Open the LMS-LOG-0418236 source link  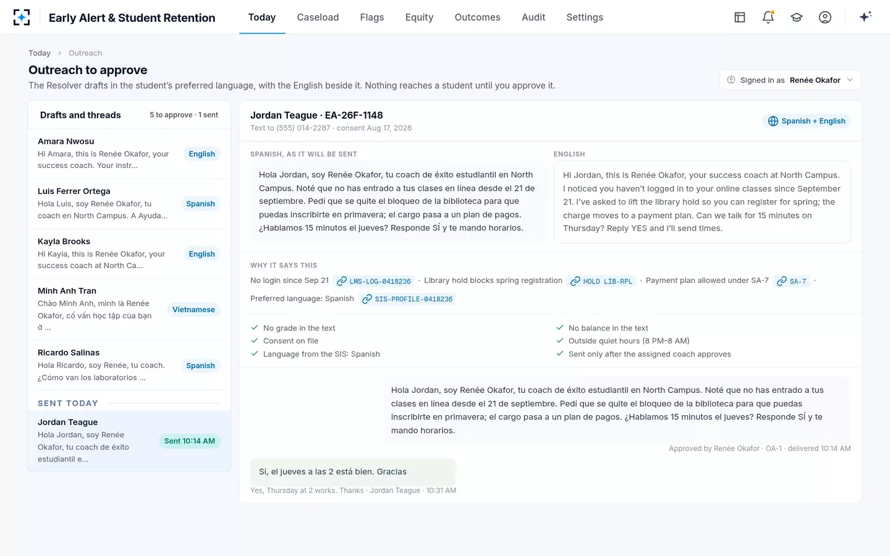tap(374, 281)
